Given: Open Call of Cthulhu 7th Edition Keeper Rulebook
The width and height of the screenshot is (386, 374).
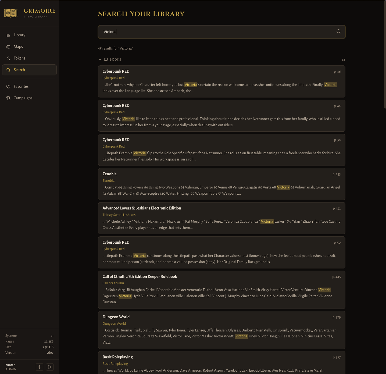Looking at the screenshot, I should click(222, 290).
